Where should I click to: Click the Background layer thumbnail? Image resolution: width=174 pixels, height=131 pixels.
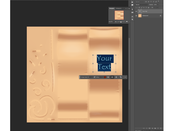click(140, 16)
